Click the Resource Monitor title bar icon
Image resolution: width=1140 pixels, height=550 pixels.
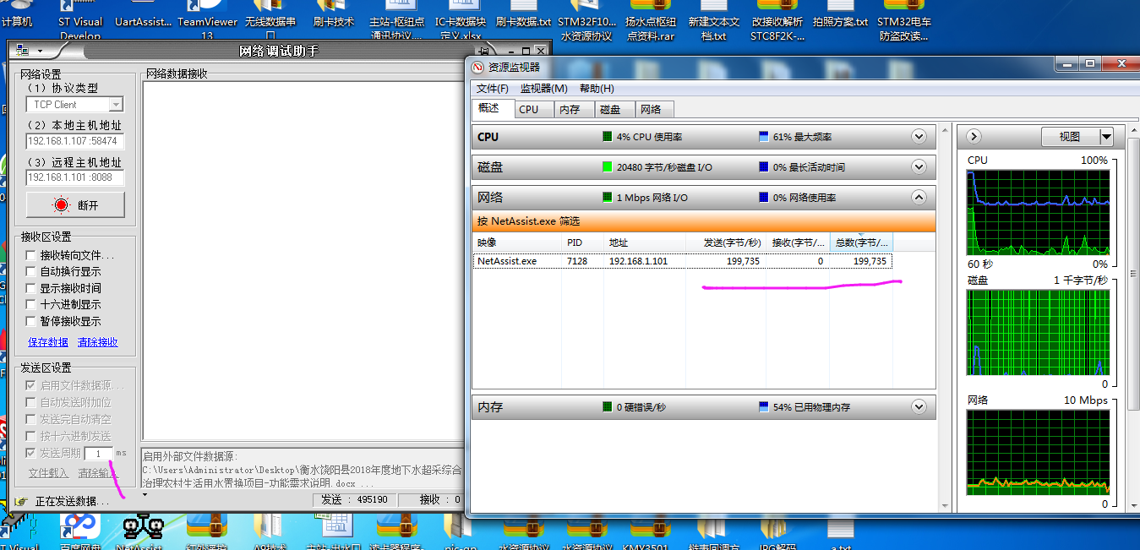(x=477, y=67)
